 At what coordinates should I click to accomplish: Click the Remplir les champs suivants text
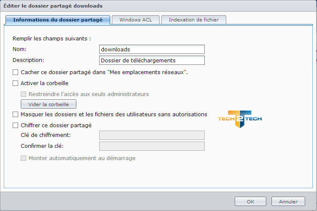[x=52, y=38]
